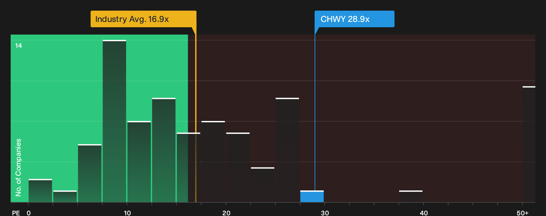Screen dimensions: 546x216
Task: Click the CHWY 28.9x label
Action: (x=355, y=19)
